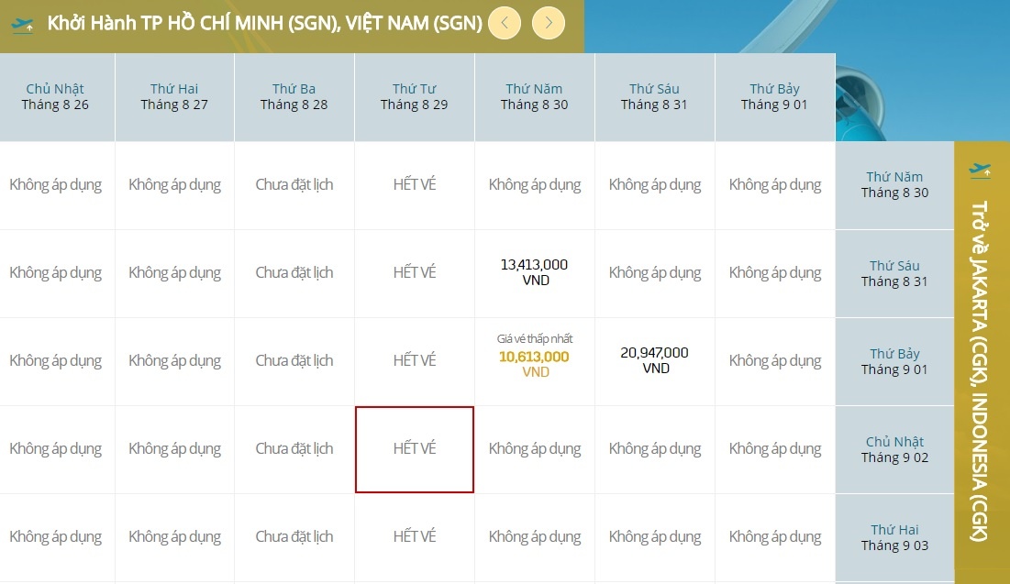This screenshot has width=1010, height=584.
Task: Select the Thứ Bảy Tháng 9 01 column header
Action: pos(774,96)
